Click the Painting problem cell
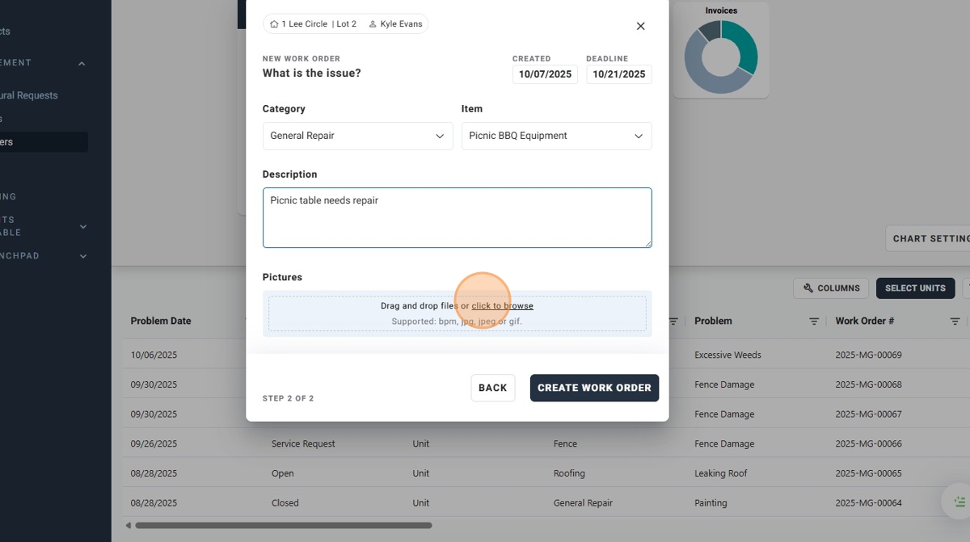The height and width of the screenshot is (542, 970). click(710, 502)
